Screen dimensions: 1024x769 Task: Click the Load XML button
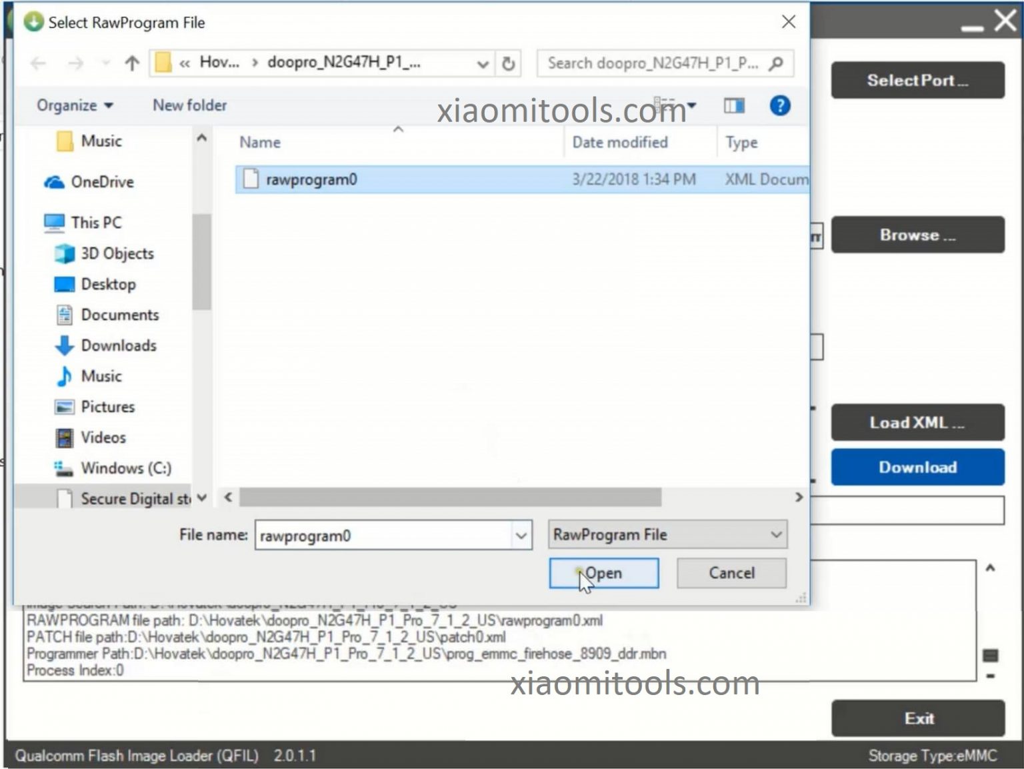pyautogui.click(x=917, y=422)
